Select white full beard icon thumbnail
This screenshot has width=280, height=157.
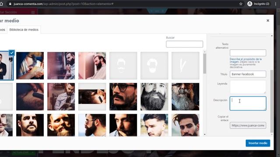point(154,66)
